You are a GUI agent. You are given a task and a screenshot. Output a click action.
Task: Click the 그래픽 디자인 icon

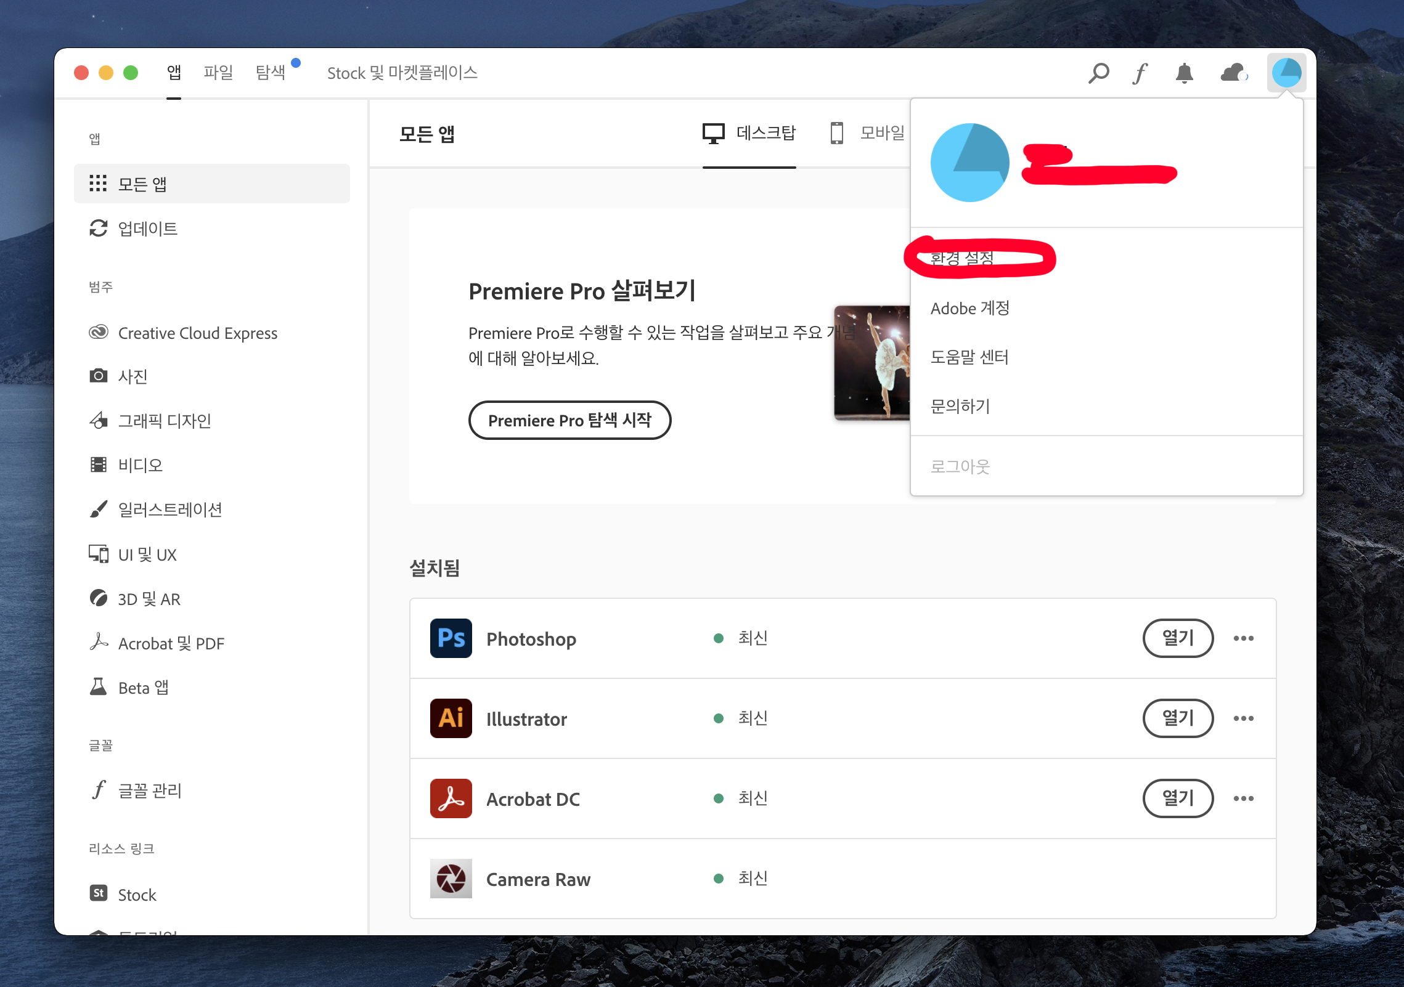98,420
